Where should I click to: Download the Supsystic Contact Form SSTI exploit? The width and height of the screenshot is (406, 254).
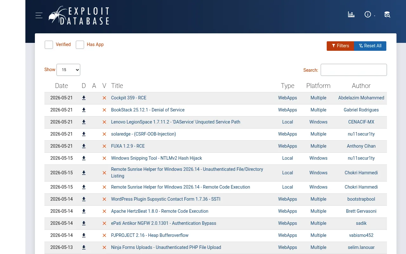(84, 199)
